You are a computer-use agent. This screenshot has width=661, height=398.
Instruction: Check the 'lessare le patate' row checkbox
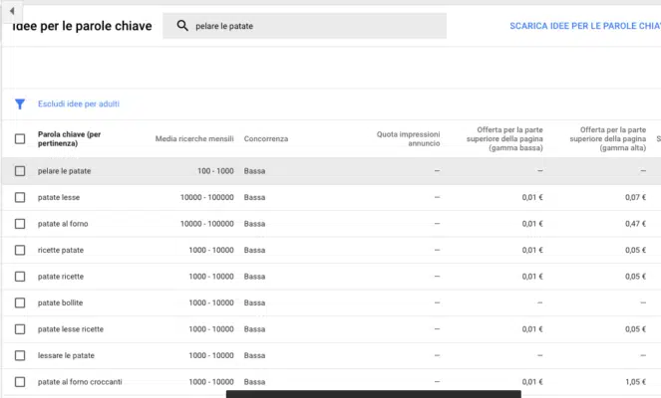(x=20, y=355)
